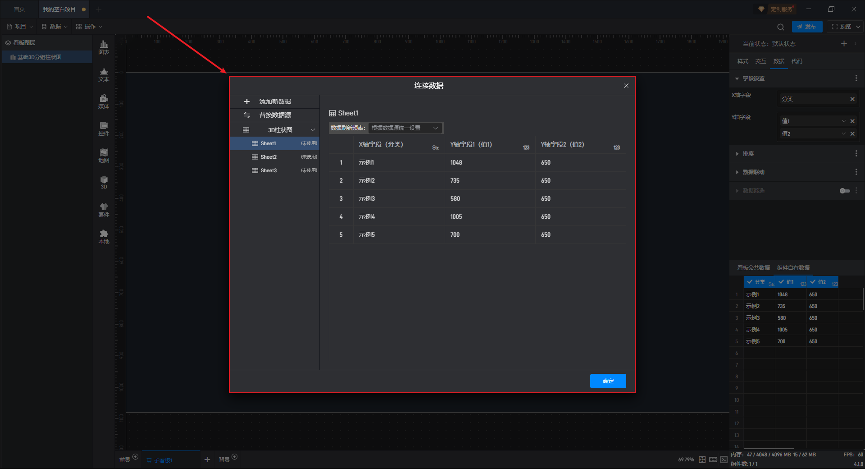Open the 地图 map components icon
This screenshot has height=469, width=865.
(x=104, y=156)
